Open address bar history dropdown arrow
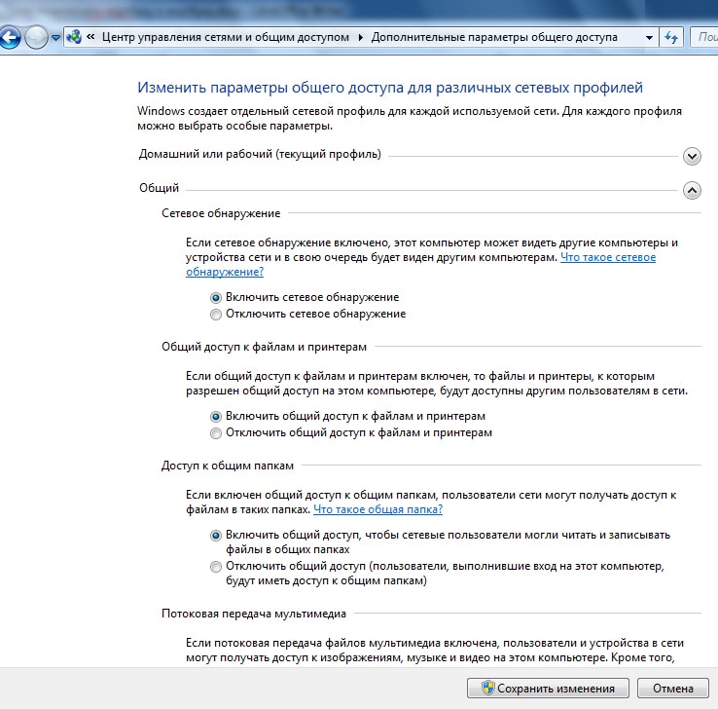 tap(649, 38)
